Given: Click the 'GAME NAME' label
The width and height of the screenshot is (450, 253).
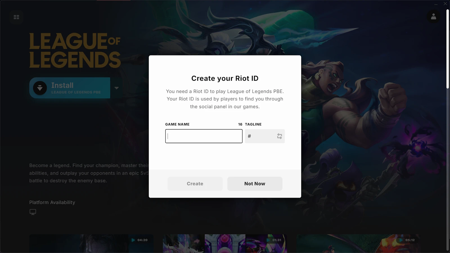Looking at the screenshot, I should click(x=177, y=124).
